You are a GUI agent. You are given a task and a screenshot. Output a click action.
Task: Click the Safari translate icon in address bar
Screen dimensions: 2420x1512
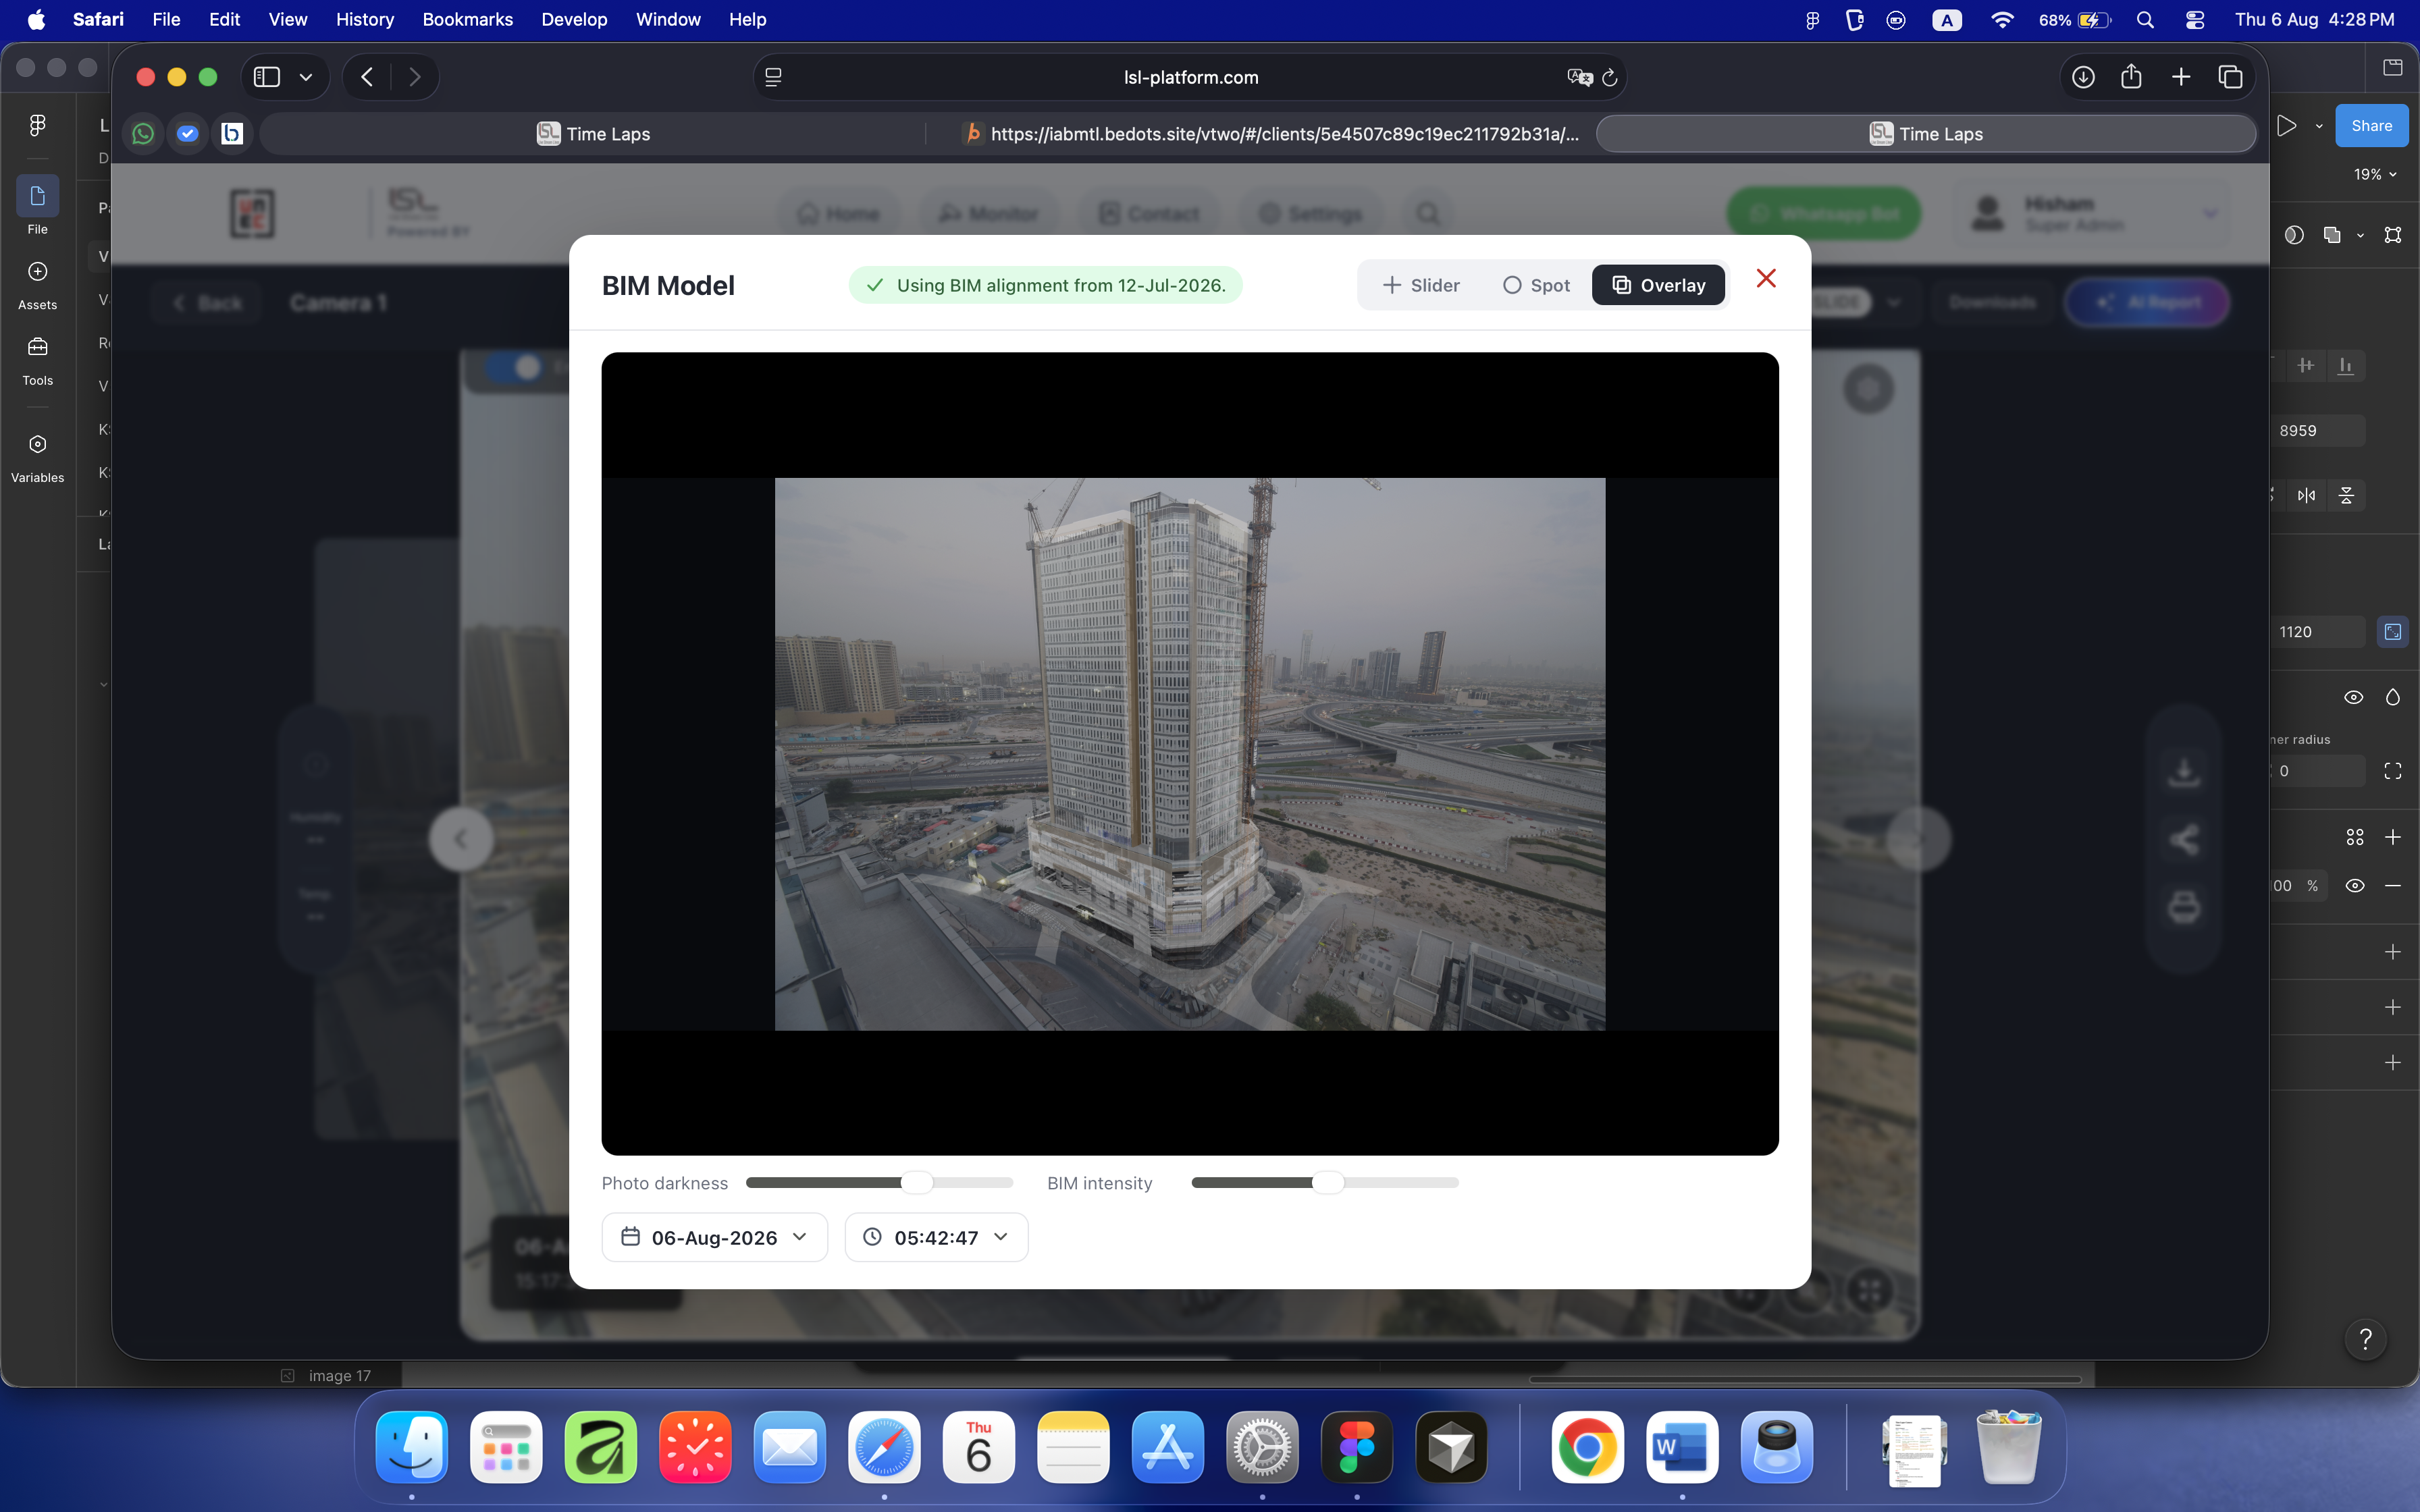[1579, 77]
